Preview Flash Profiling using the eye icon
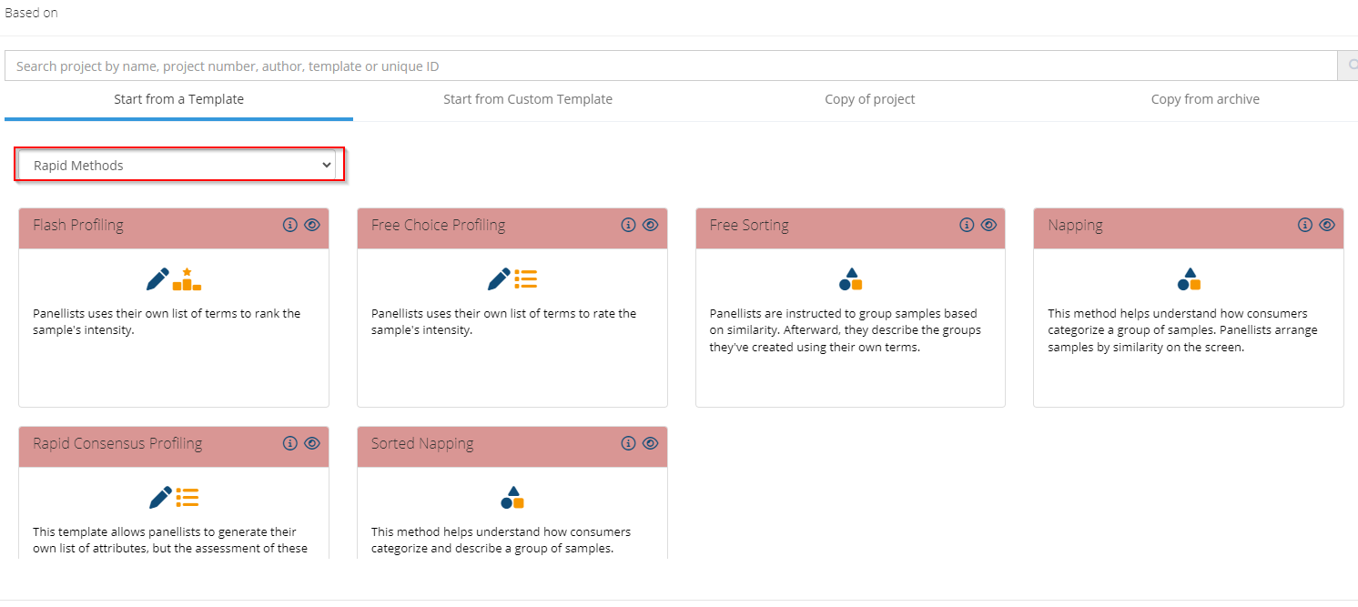 [x=312, y=225]
